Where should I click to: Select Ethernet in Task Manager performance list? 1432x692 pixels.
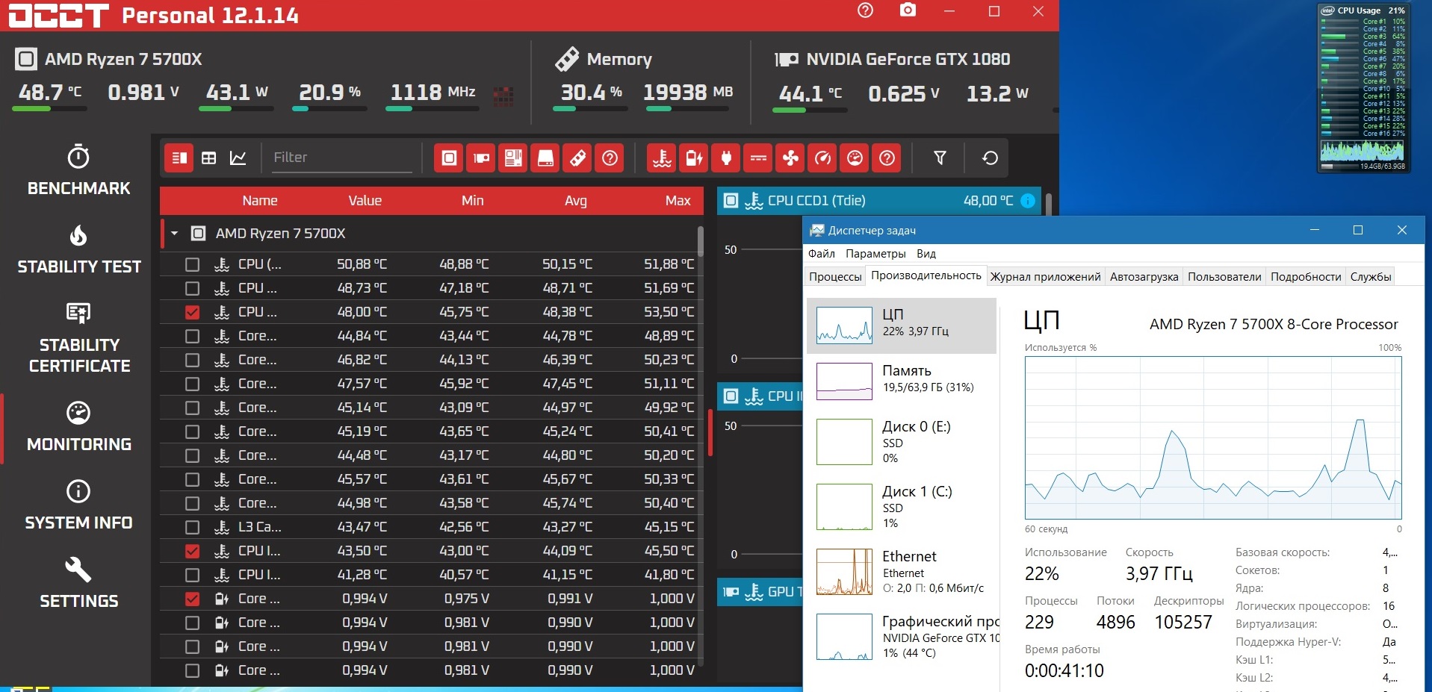(902, 571)
